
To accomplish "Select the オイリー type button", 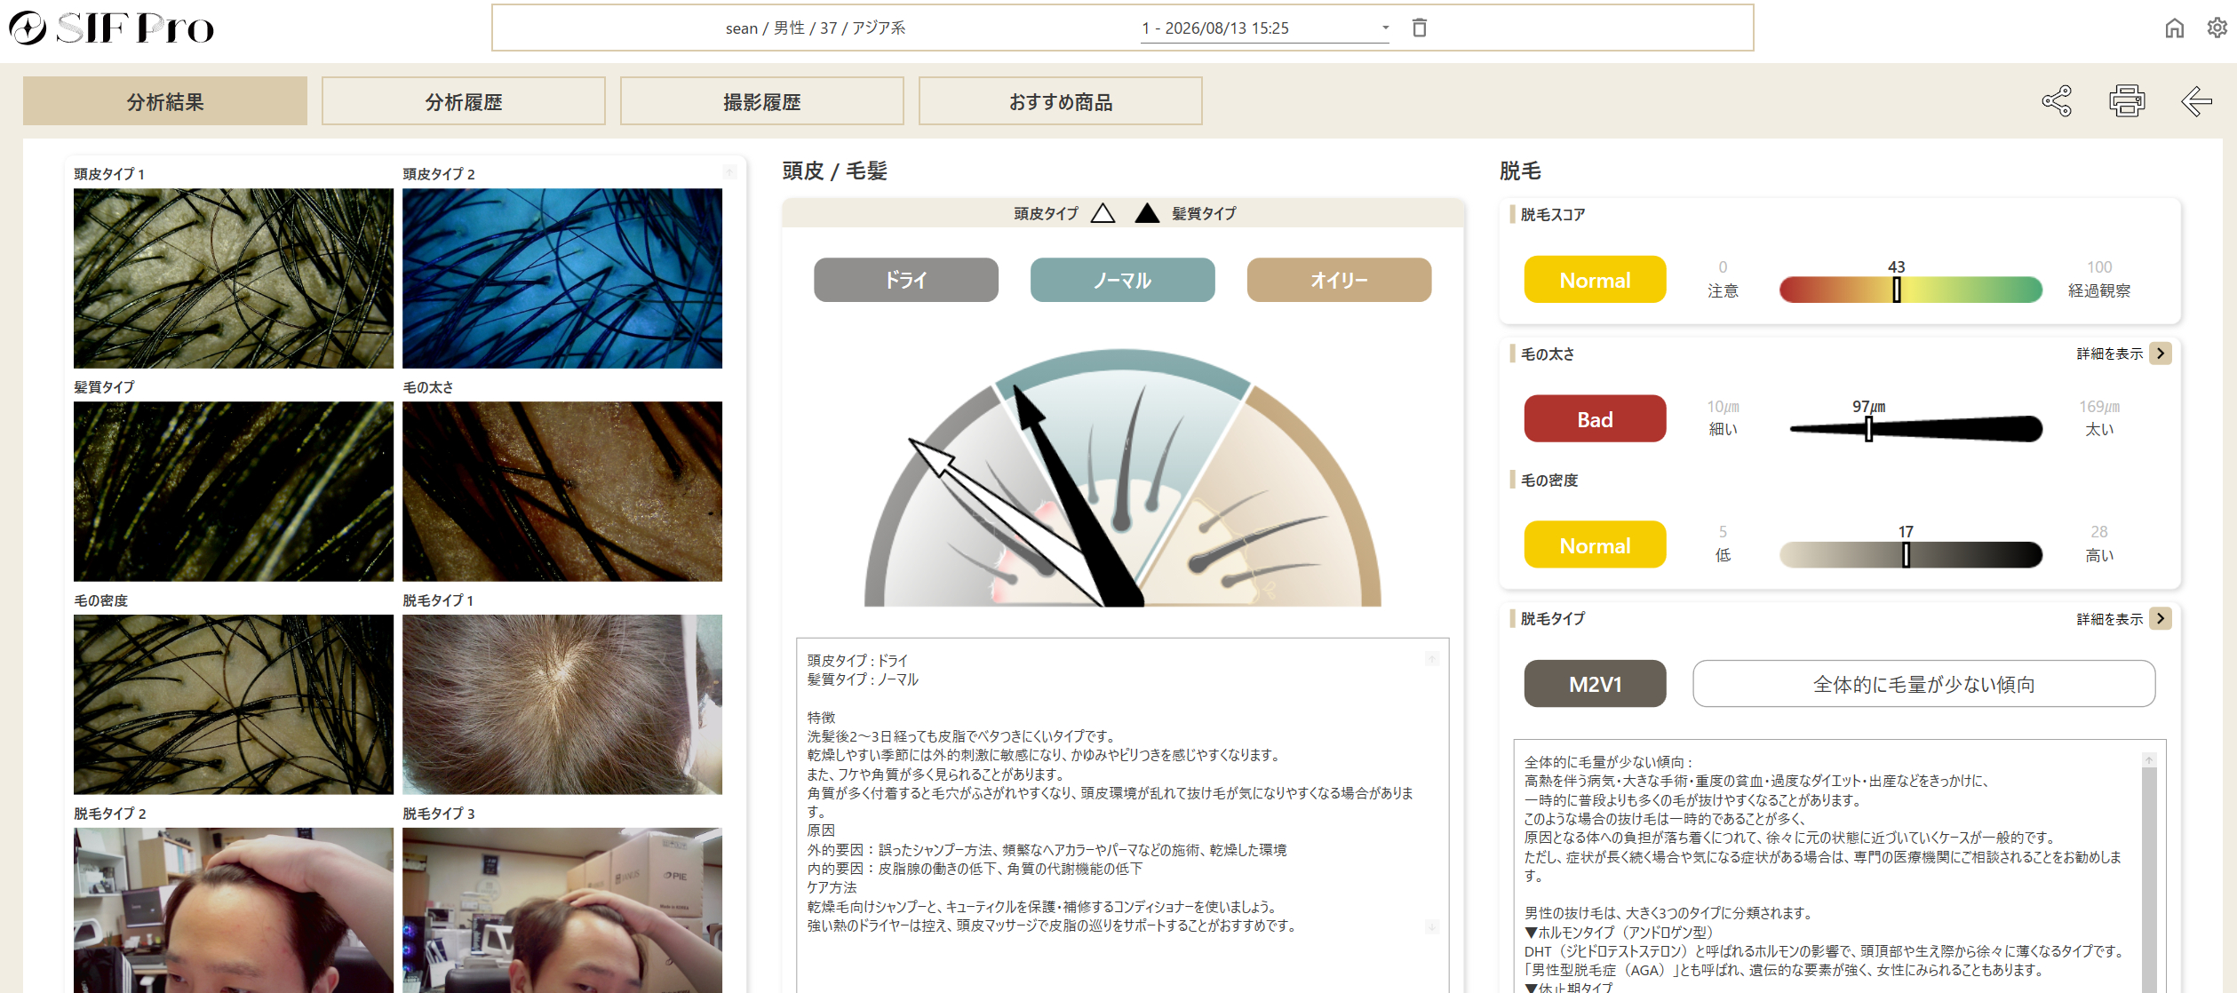I will (x=1340, y=280).
